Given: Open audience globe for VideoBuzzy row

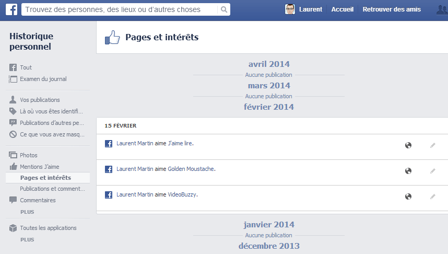Looking at the screenshot, I should 408,197.
